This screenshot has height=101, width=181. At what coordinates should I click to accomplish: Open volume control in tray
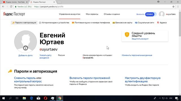[x=167, y=98]
